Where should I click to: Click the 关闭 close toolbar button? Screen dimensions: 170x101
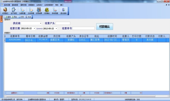click(x=28, y=17)
